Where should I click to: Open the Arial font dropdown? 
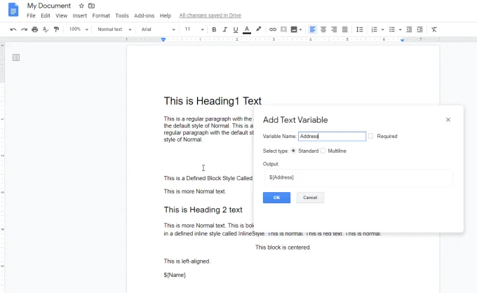click(x=159, y=29)
